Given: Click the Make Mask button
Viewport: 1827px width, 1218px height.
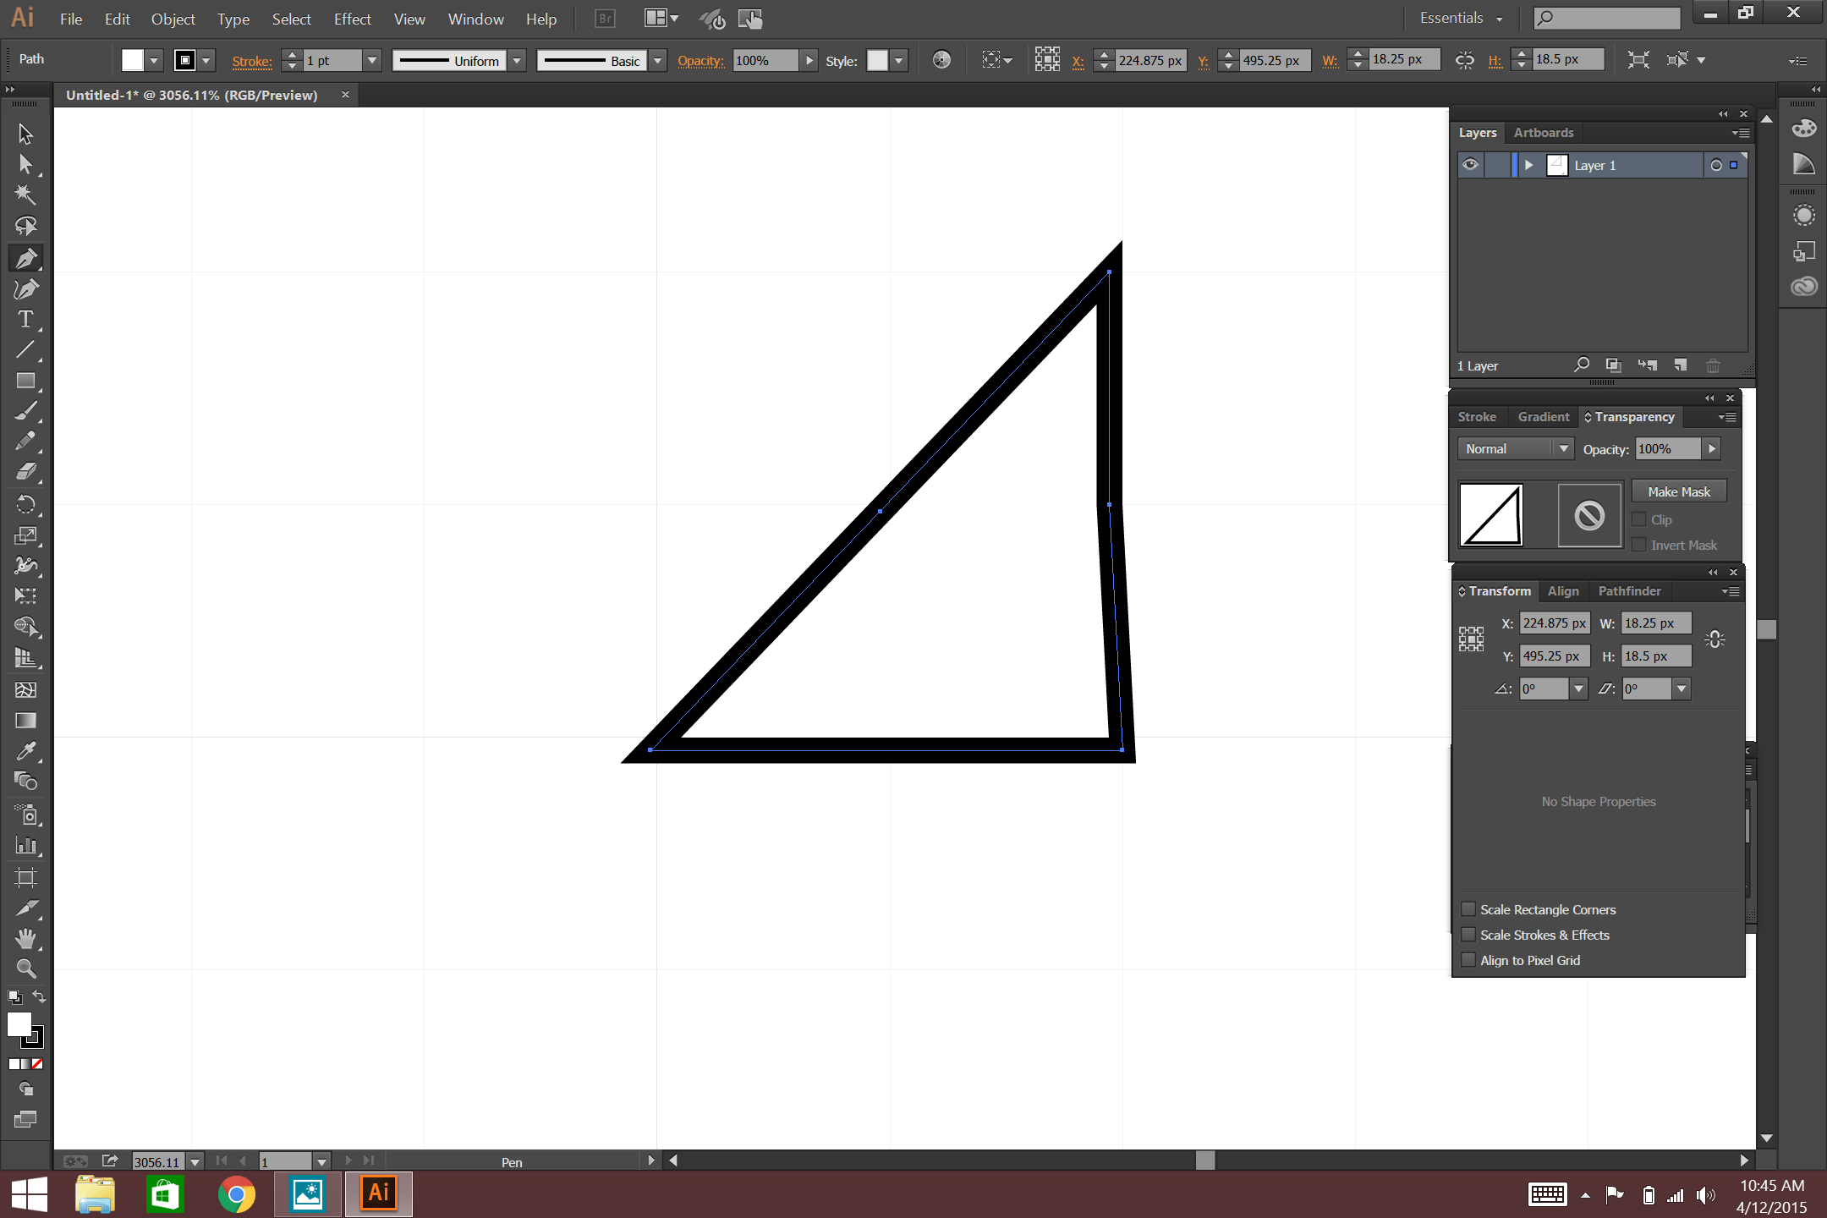Looking at the screenshot, I should pyautogui.click(x=1678, y=491).
